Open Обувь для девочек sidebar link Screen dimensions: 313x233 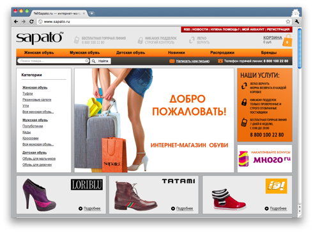coord(37,165)
